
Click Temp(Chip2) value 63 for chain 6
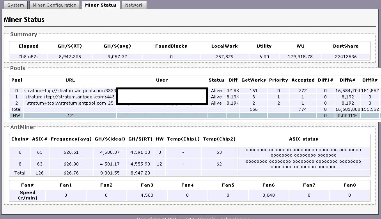[219, 152]
